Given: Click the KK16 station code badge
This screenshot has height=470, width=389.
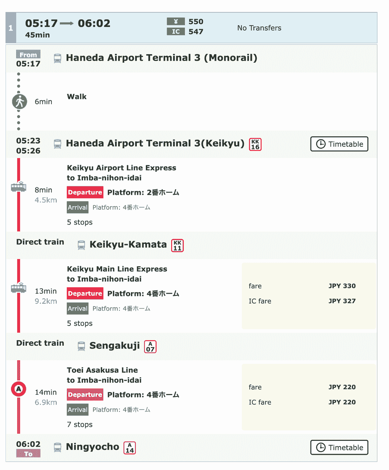Looking at the screenshot, I should point(255,144).
